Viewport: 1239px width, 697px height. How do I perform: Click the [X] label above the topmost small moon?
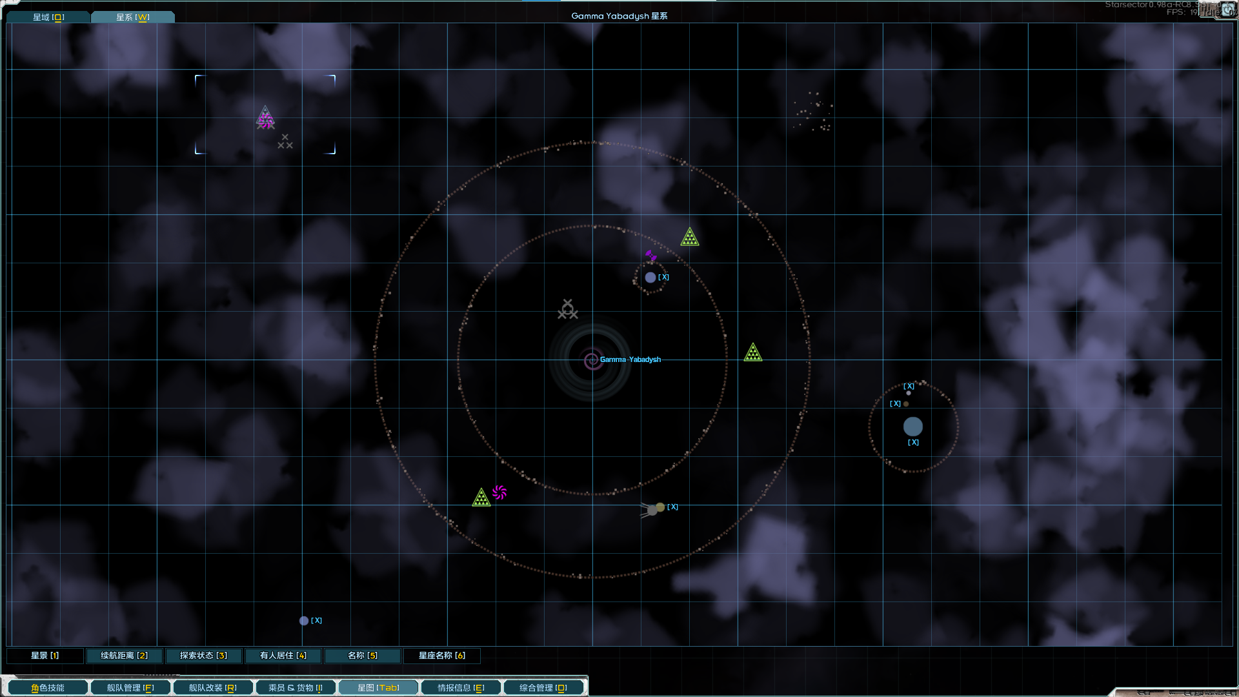click(x=909, y=387)
